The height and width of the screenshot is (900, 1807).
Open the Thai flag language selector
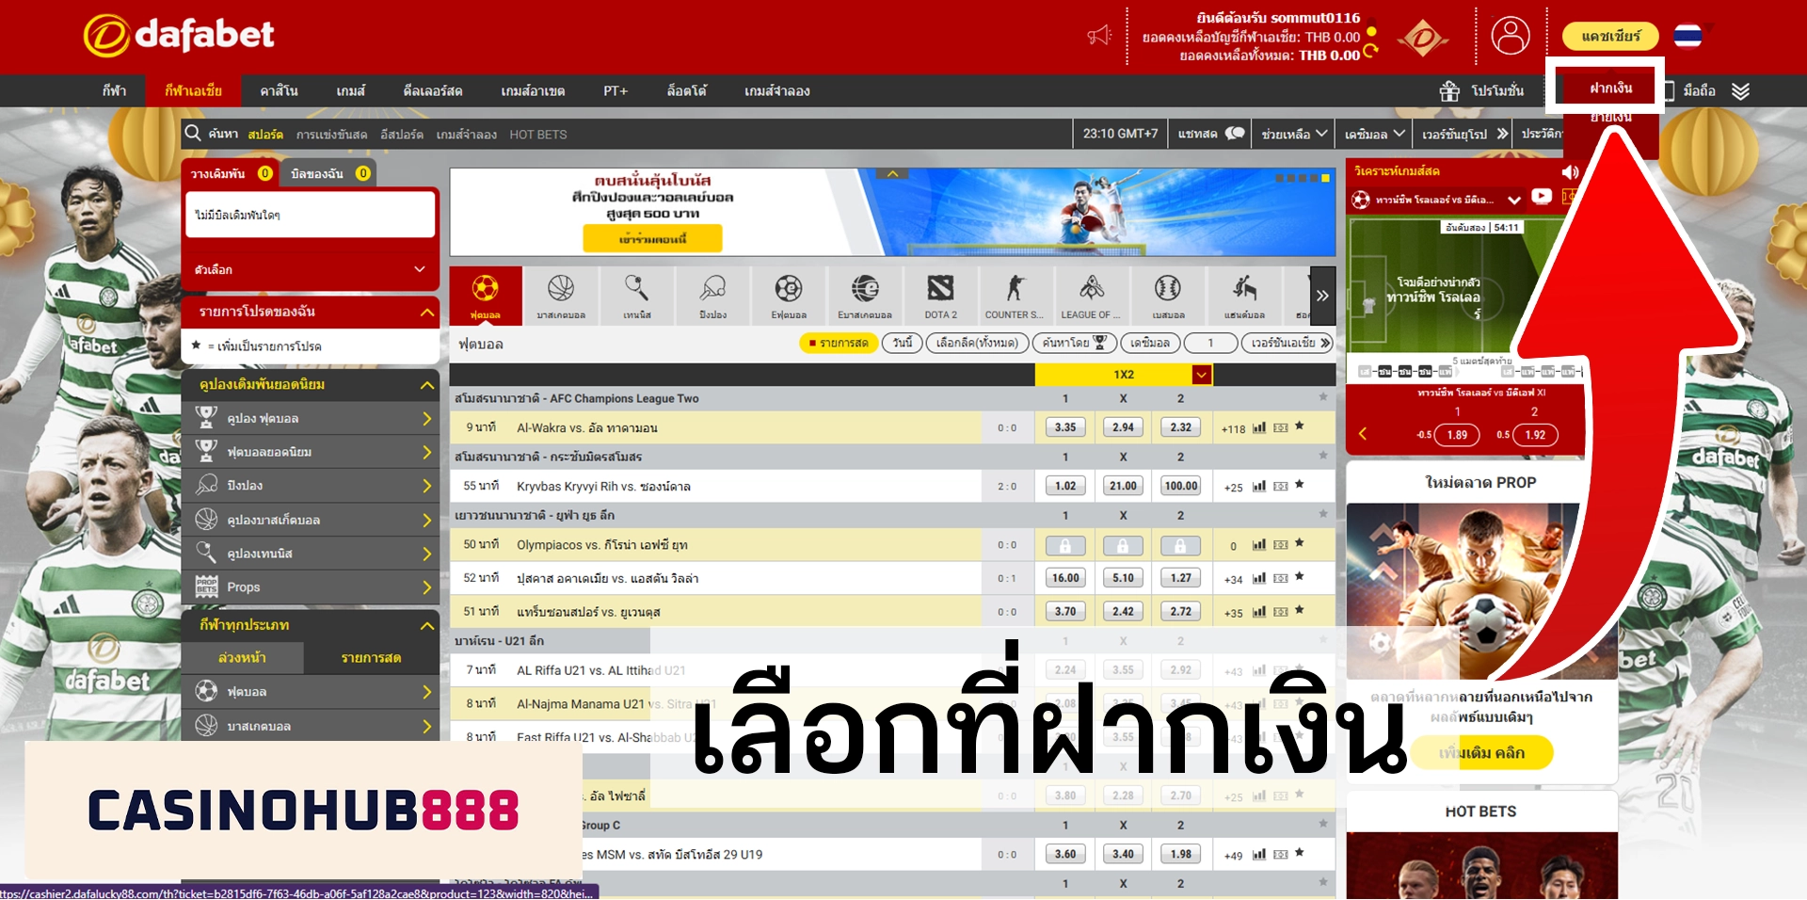pyautogui.click(x=1687, y=36)
